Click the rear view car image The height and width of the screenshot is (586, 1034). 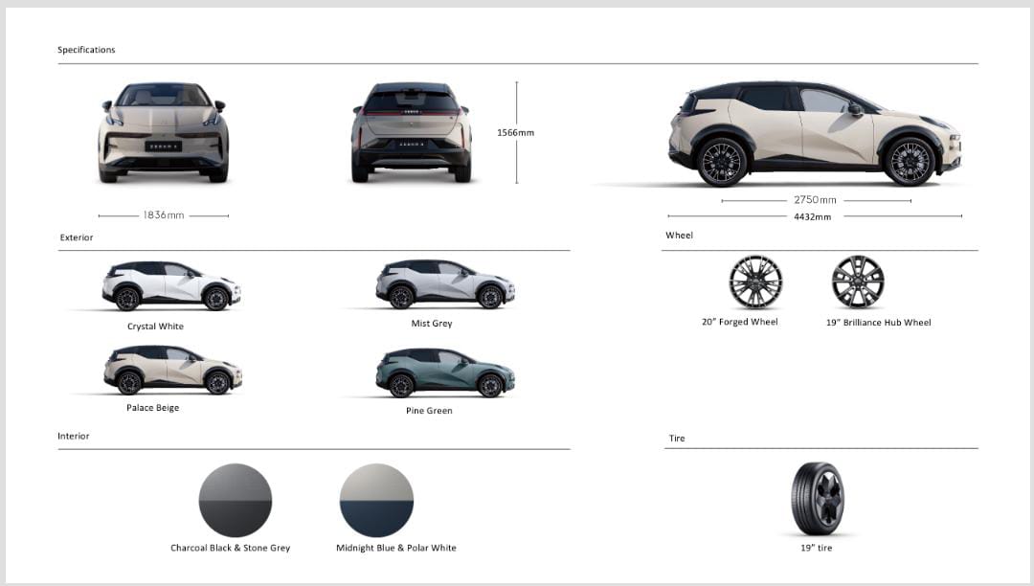click(412, 132)
